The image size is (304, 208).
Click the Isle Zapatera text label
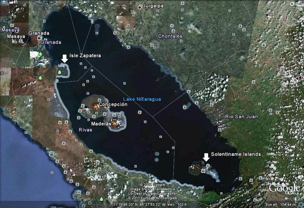coord(85,55)
